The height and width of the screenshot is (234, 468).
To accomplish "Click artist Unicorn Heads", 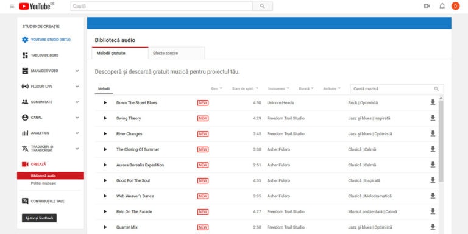I will coord(280,102).
